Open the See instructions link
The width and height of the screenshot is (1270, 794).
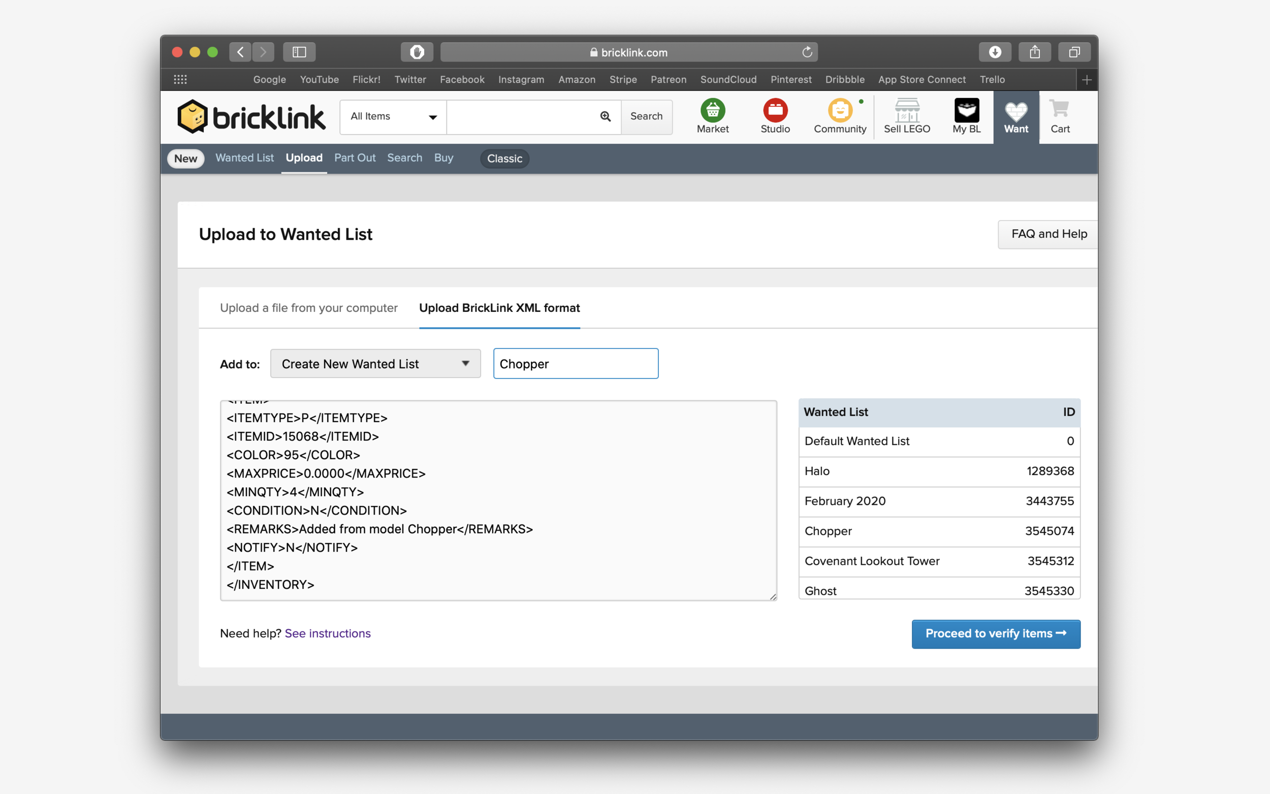coord(328,634)
